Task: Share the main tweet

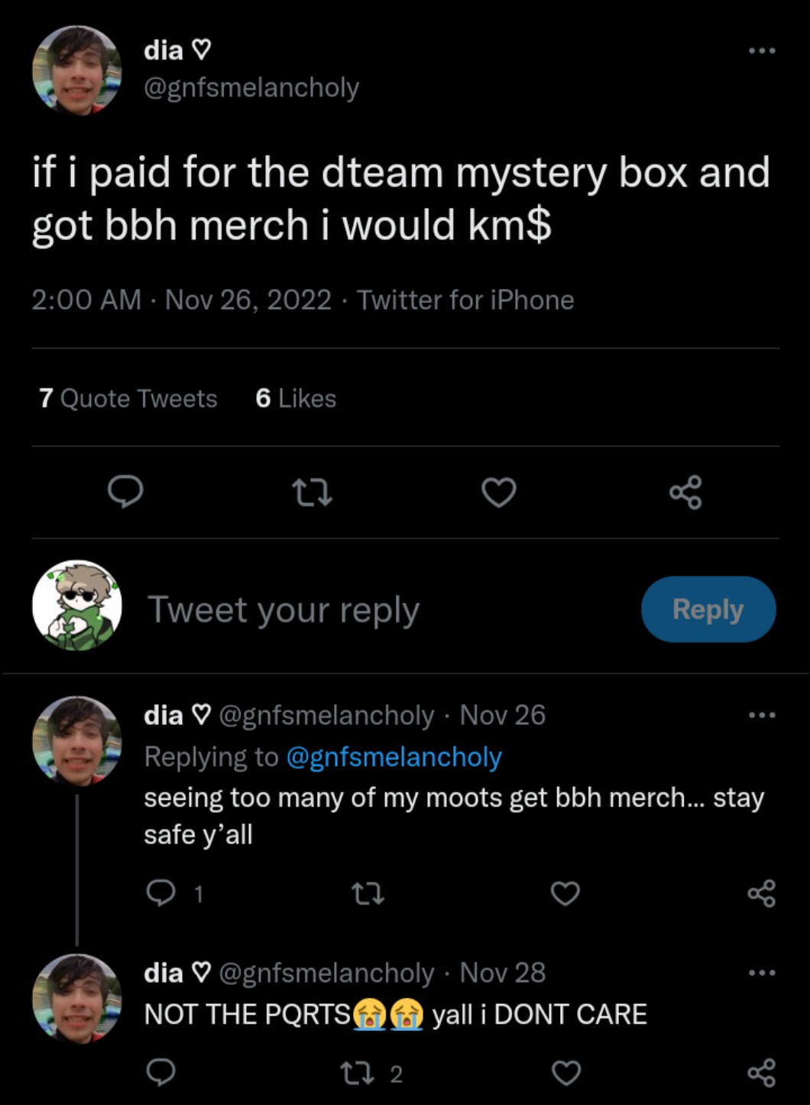Action: tap(685, 492)
